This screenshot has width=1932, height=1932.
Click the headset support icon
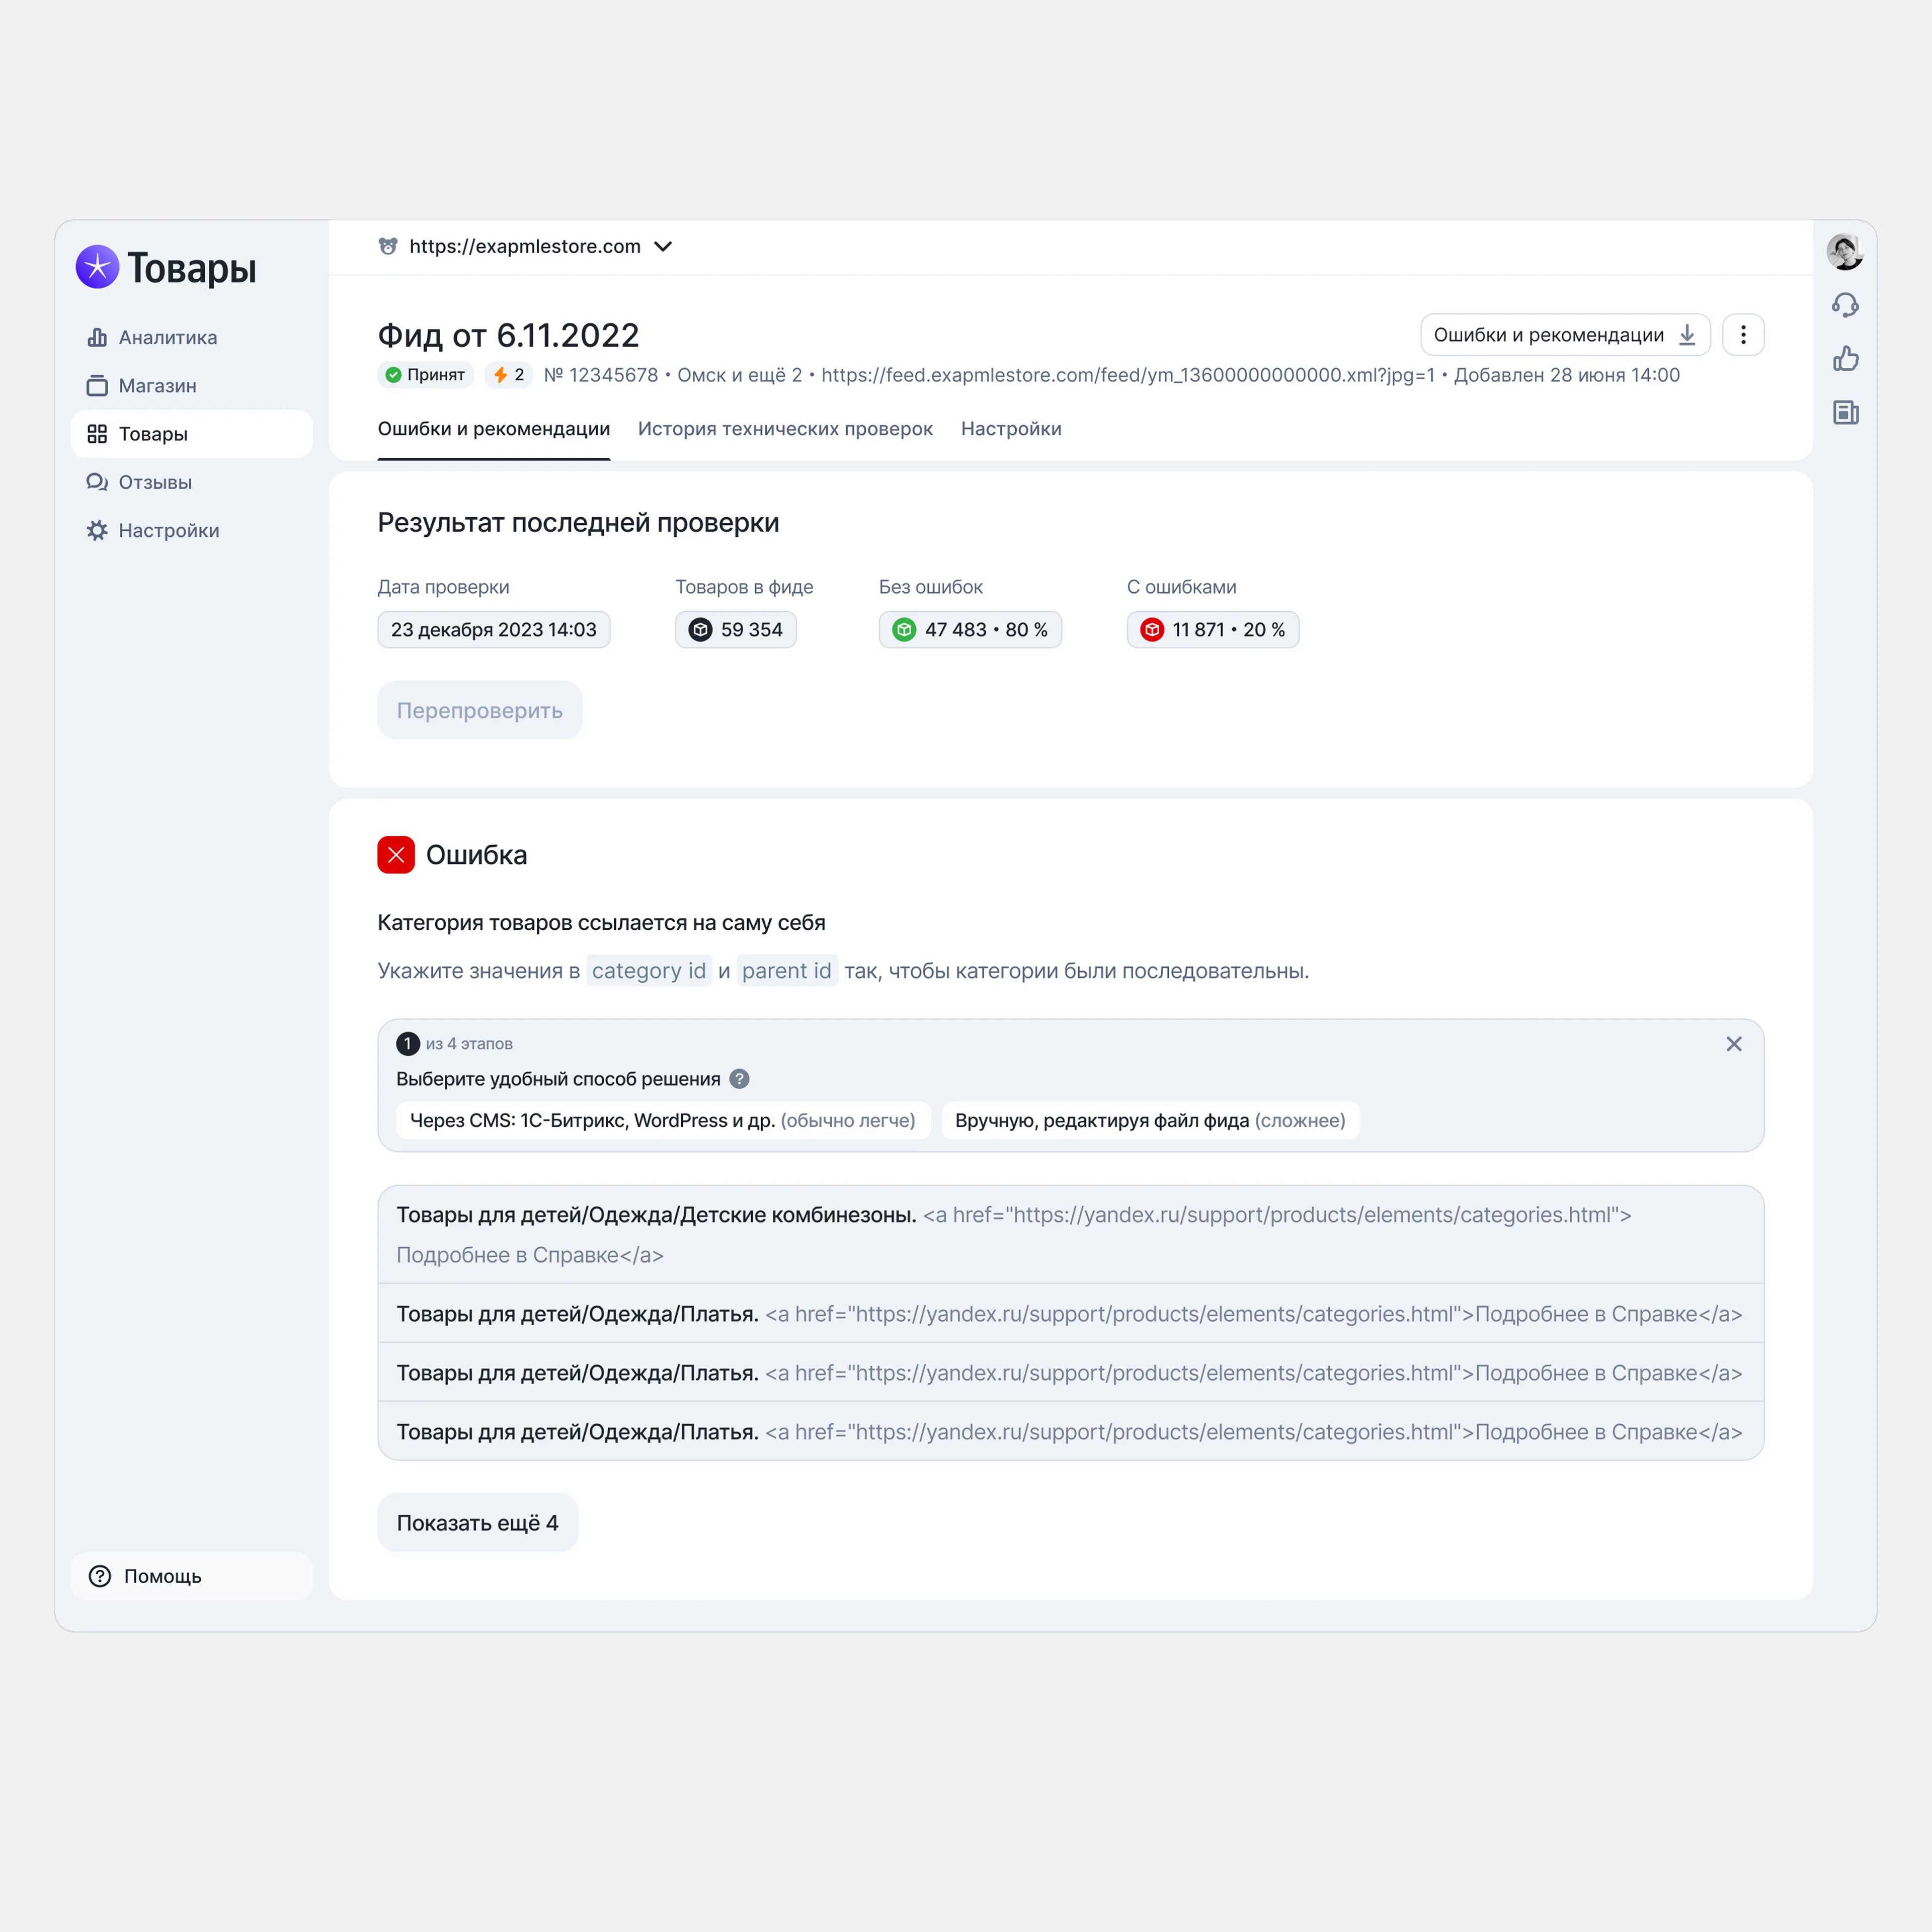(x=1845, y=305)
